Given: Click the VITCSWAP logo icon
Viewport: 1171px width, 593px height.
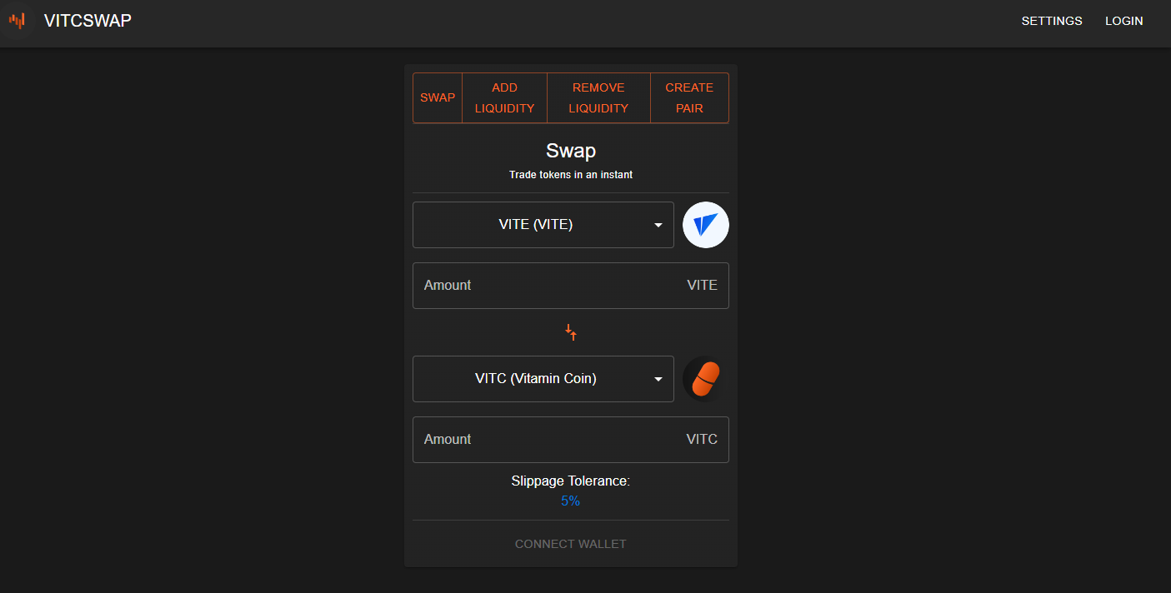Looking at the screenshot, I should pyautogui.click(x=17, y=21).
